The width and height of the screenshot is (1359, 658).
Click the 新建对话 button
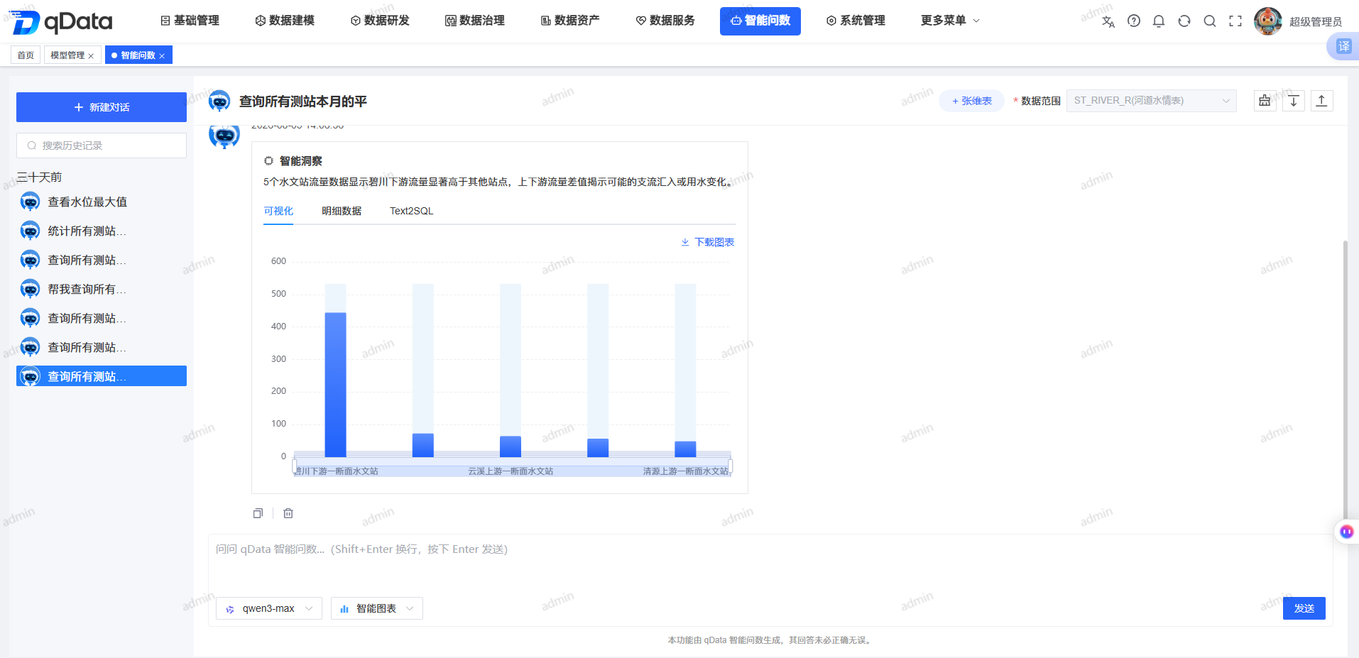coord(102,107)
